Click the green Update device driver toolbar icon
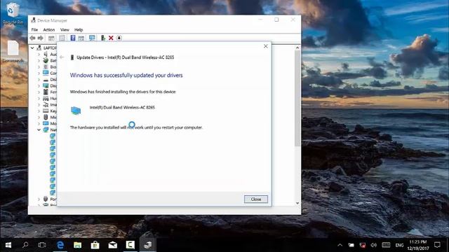Screen dimensions: 449x252 (x=103, y=38)
